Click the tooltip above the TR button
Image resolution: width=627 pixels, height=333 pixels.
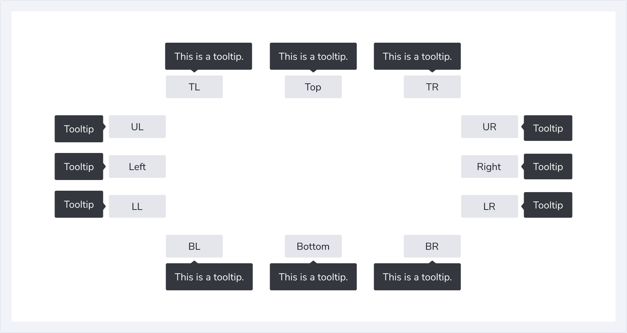[x=417, y=56]
